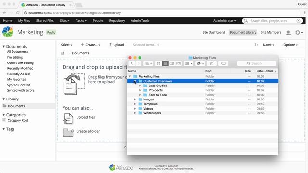Viewport: 308px width, 173px height.
Task: Click the search magnifier icon in Alfresco
Action: click(x=246, y=21)
